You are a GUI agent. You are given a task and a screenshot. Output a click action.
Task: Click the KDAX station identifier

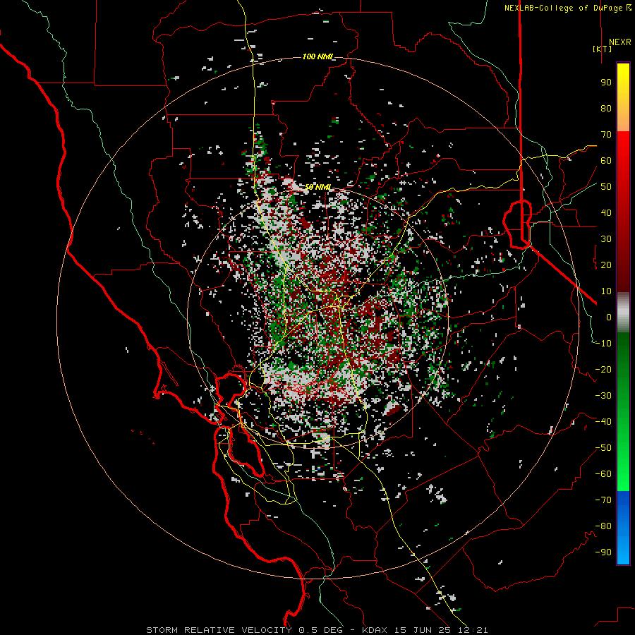375,630
